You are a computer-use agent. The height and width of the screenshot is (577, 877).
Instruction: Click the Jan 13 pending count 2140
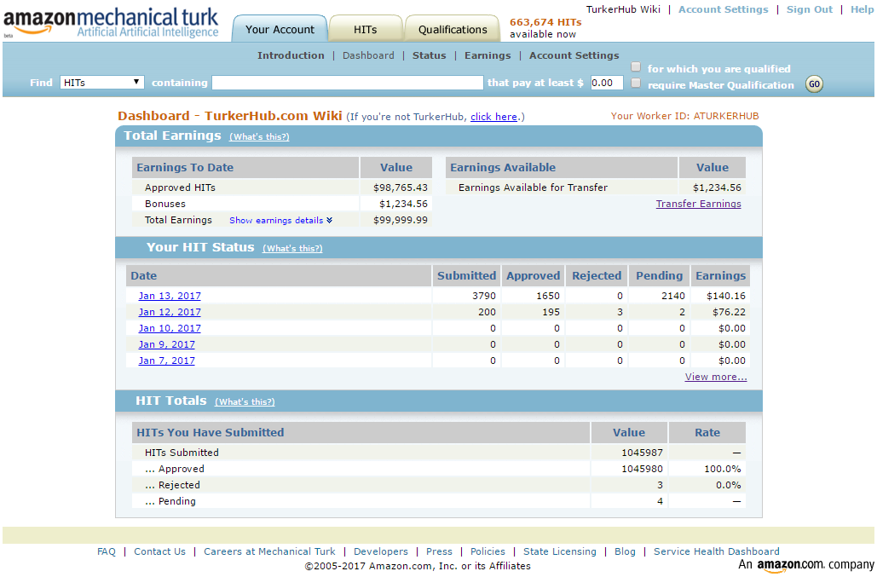pyautogui.click(x=672, y=296)
